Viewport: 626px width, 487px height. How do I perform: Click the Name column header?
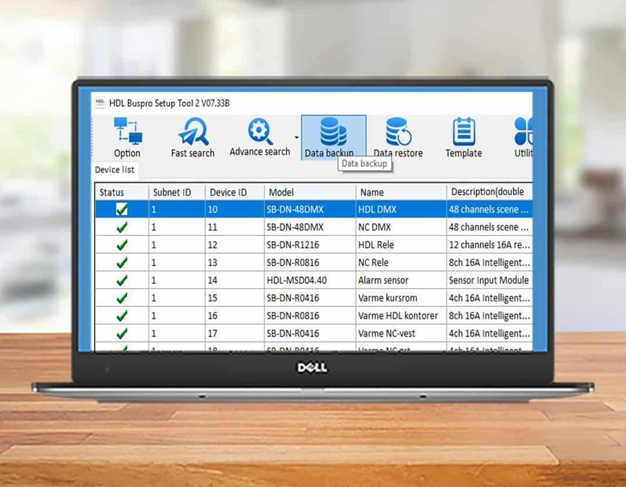(401, 192)
